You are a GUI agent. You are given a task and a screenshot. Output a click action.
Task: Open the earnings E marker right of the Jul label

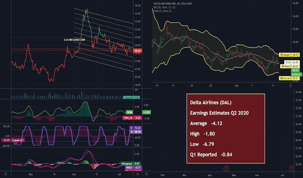click(291, 168)
